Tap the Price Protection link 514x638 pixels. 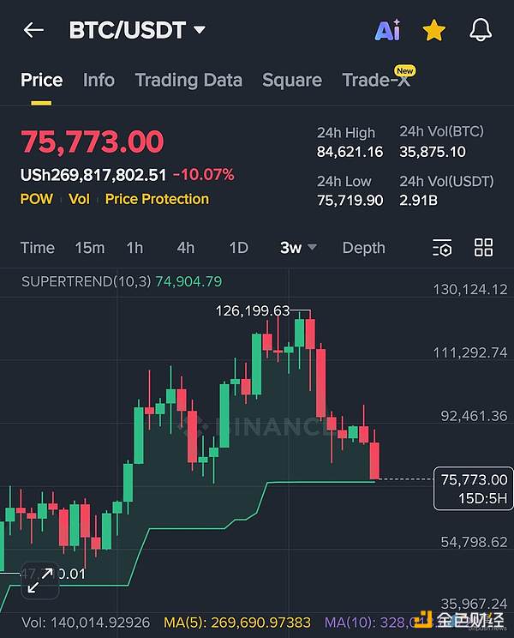tap(157, 199)
